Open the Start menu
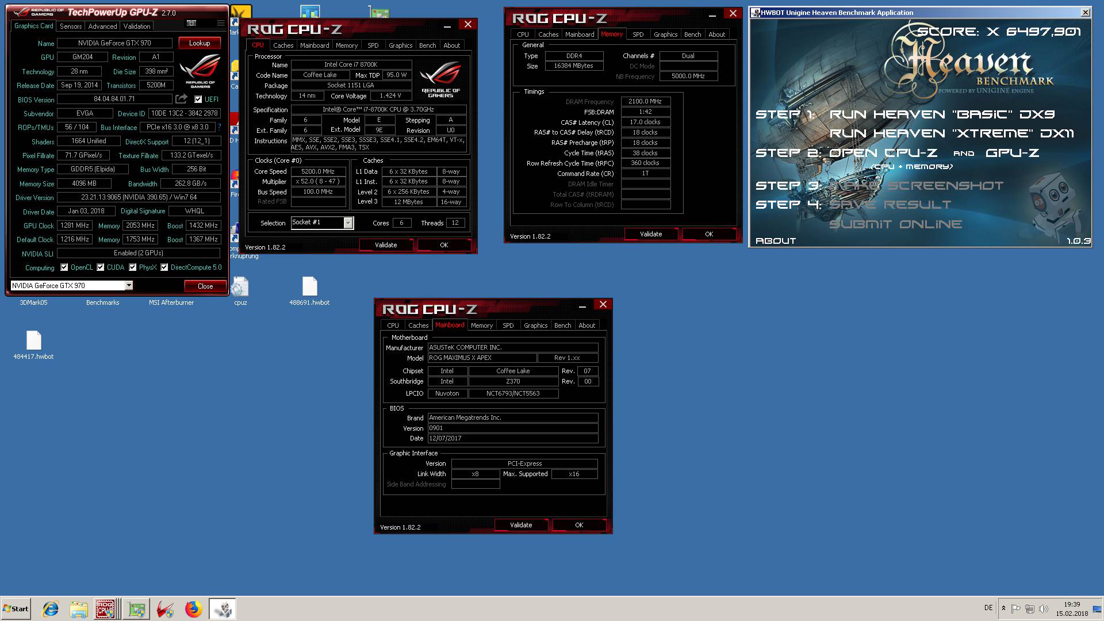The width and height of the screenshot is (1104, 621). [16, 609]
